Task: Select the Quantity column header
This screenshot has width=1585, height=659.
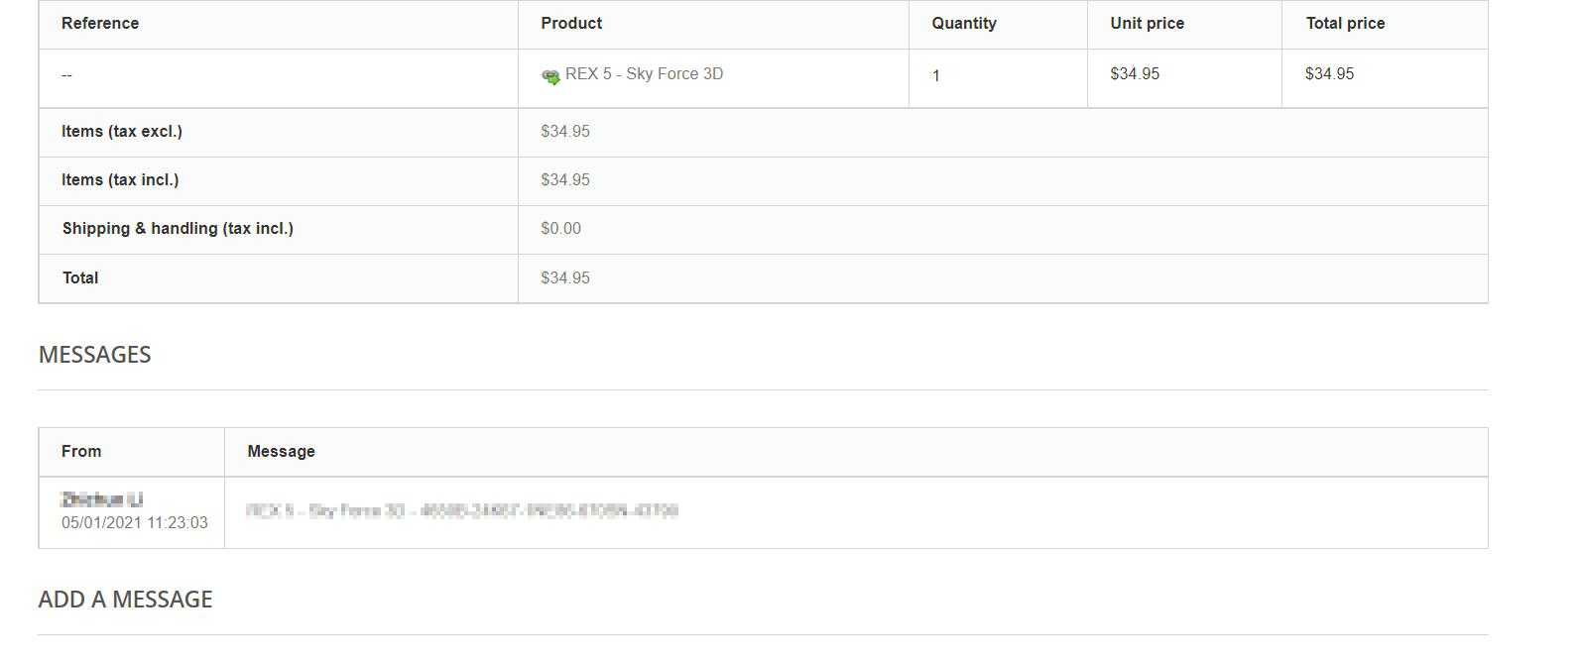Action: point(963,24)
